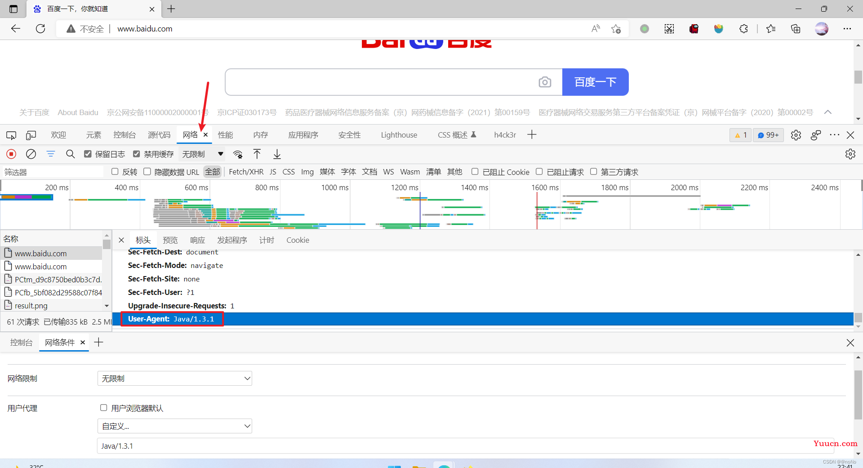The width and height of the screenshot is (863, 468).
Task: Open the network throttling select in conditions
Action: [175, 379]
